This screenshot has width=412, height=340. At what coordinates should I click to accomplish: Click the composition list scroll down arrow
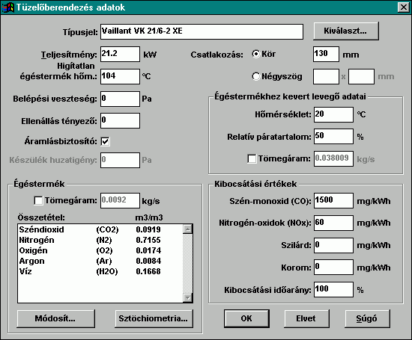click(187, 297)
